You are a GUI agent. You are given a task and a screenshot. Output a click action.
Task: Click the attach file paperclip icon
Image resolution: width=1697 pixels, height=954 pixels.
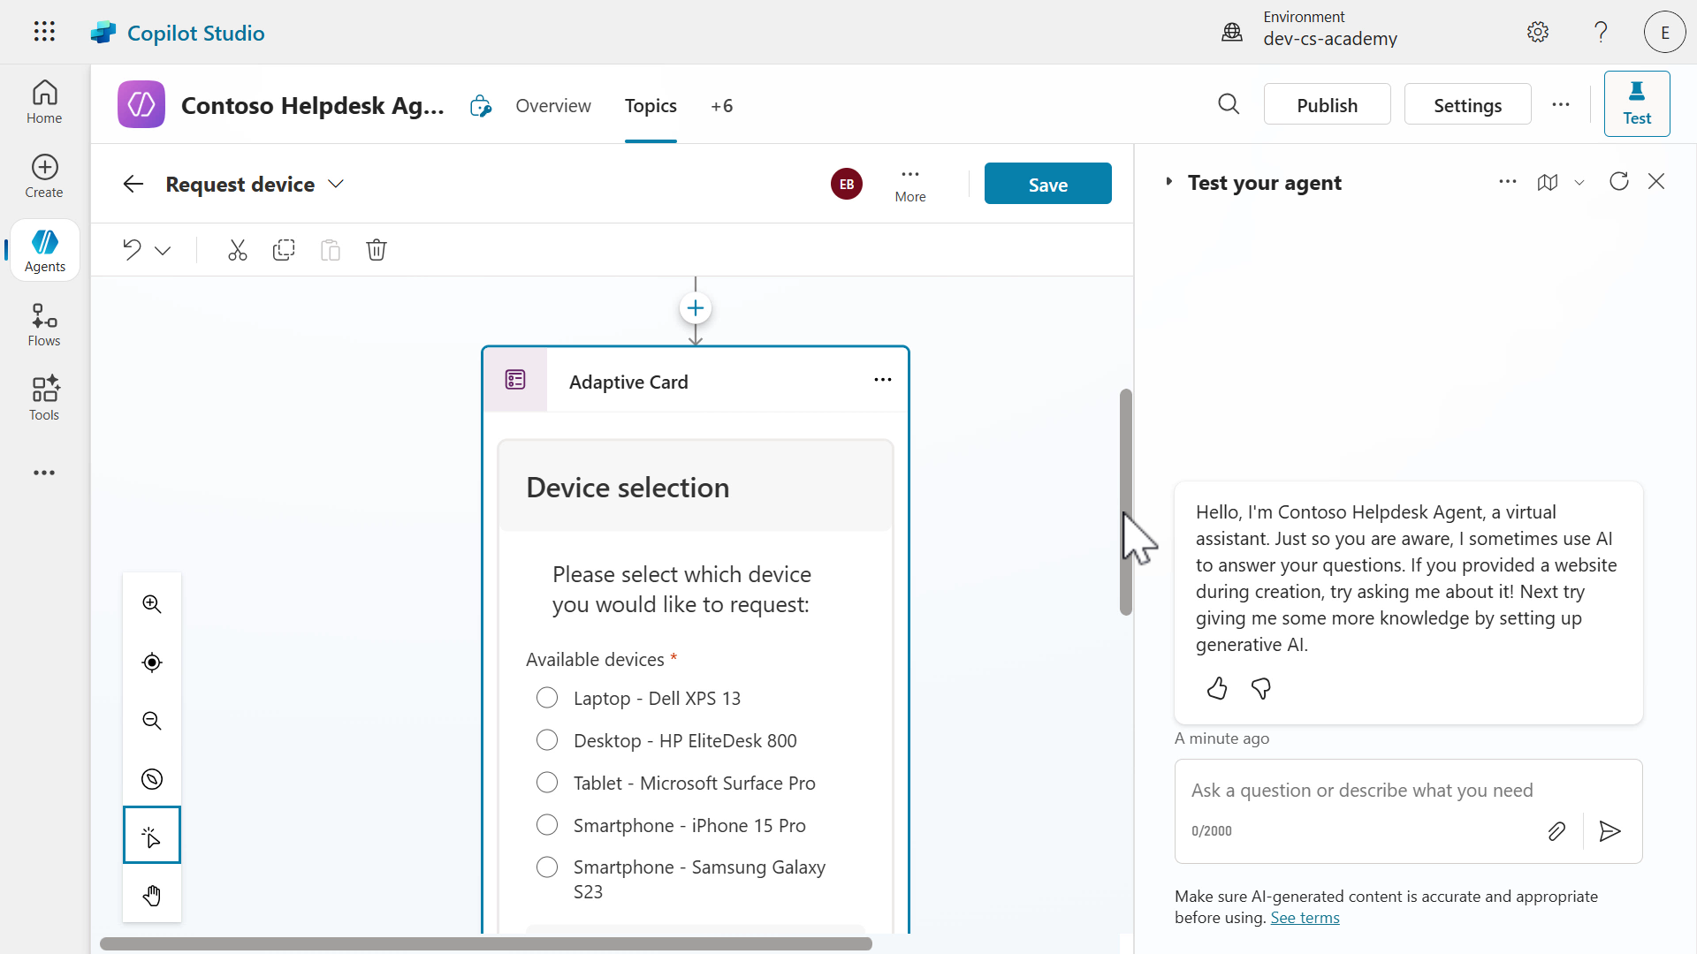pyautogui.click(x=1556, y=831)
